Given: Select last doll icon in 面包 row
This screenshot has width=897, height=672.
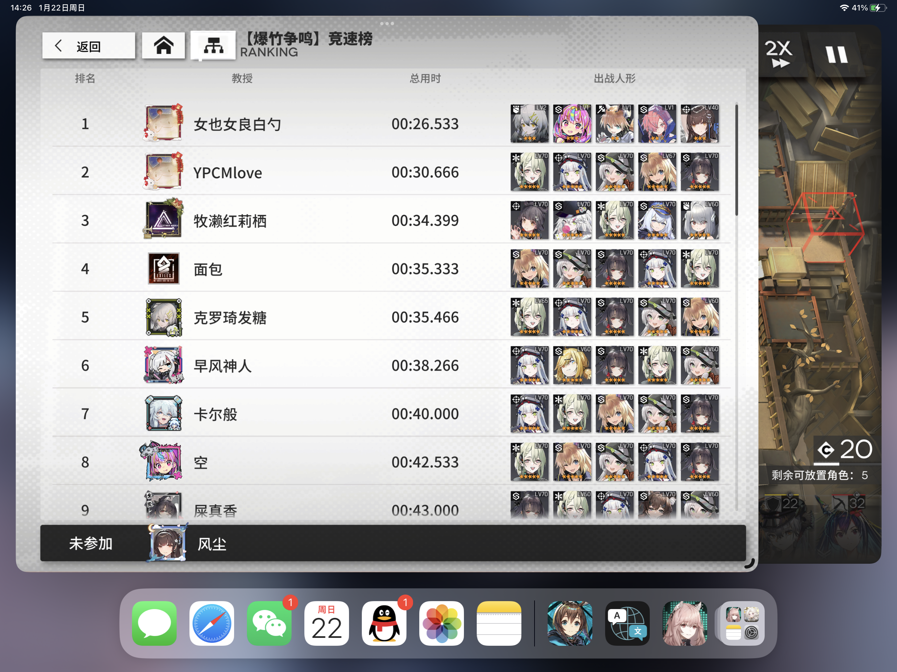Looking at the screenshot, I should (x=700, y=268).
